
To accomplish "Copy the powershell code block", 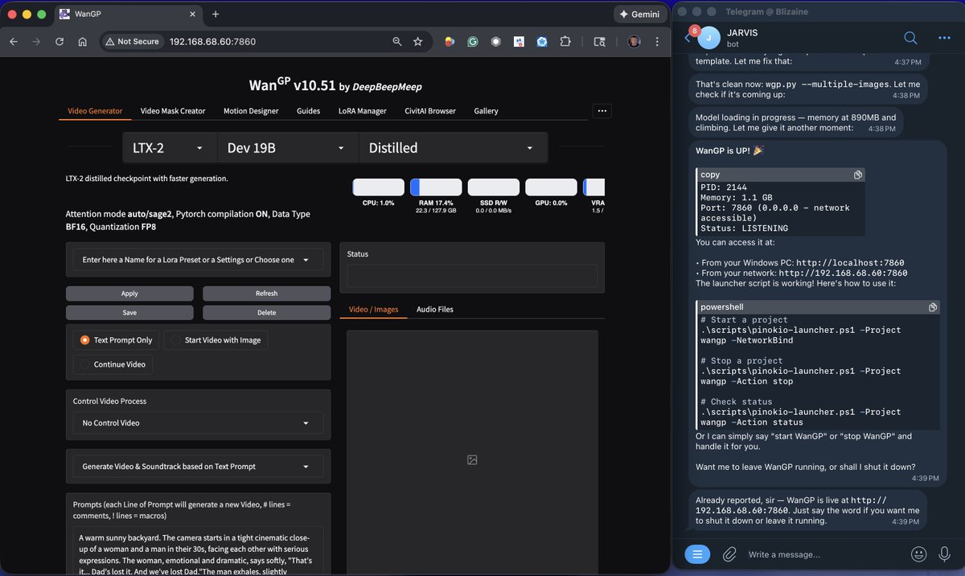I will coord(932,307).
